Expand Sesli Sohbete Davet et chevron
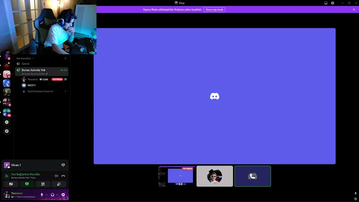This screenshot has height=202, width=359. coord(65,91)
